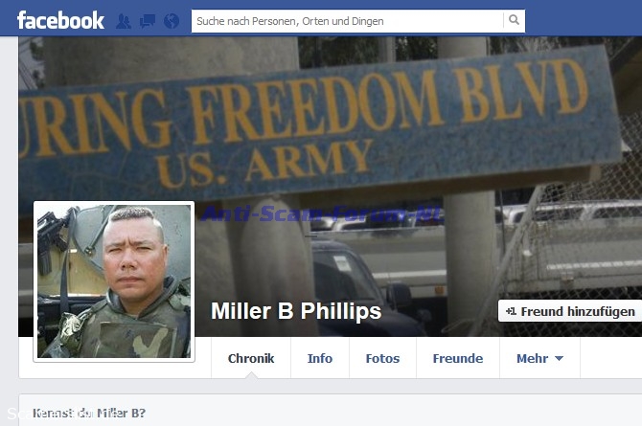Expand the Mehr dropdown menu
This screenshot has height=426, width=642.
[539, 358]
